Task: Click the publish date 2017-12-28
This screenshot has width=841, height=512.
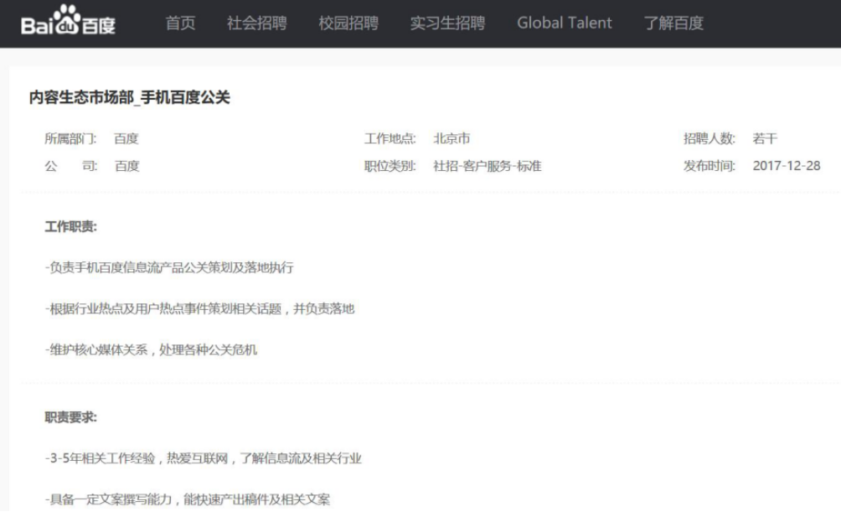Action: click(x=787, y=166)
